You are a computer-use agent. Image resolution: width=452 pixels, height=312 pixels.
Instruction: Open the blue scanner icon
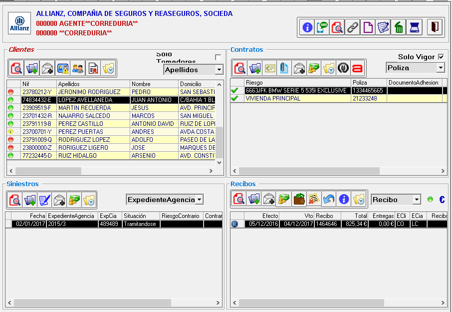(x=414, y=27)
